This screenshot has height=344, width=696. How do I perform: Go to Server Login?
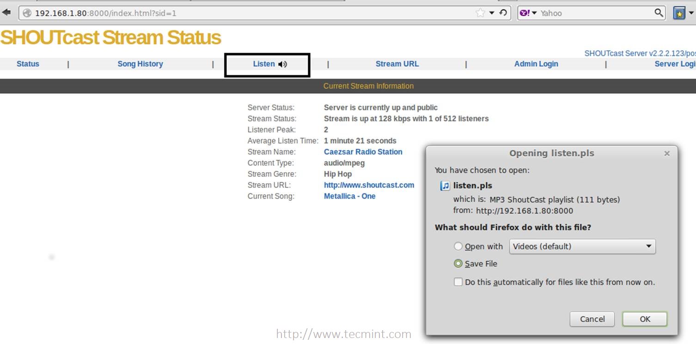pyautogui.click(x=675, y=64)
